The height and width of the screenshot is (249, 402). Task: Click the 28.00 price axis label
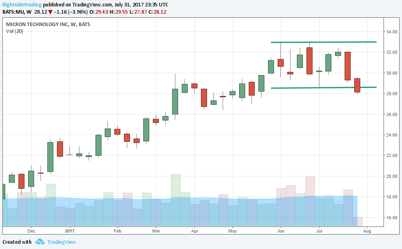[x=392, y=94]
